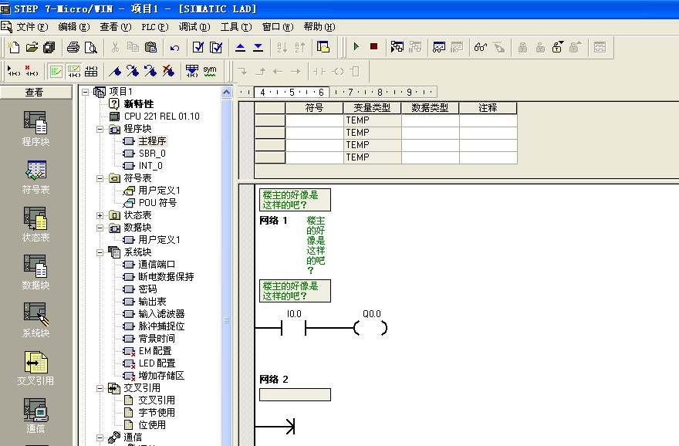The image size is (679, 446).
Task: Click the Upload from PLC arrow icon
Action: (x=240, y=47)
